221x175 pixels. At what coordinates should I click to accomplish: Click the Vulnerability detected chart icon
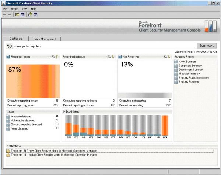pos(8,121)
